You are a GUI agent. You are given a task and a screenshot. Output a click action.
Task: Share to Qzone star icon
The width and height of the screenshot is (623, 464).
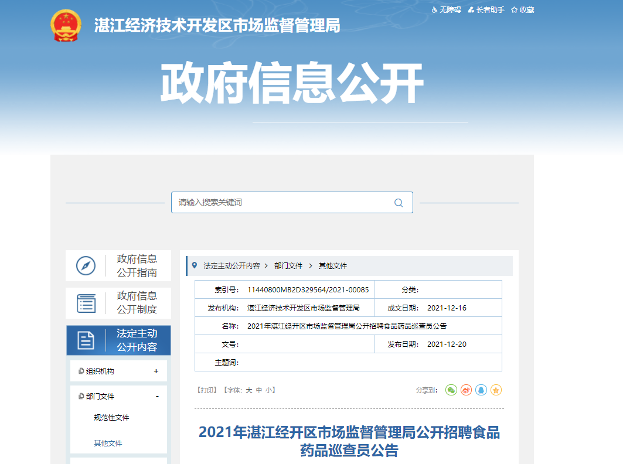496,390
